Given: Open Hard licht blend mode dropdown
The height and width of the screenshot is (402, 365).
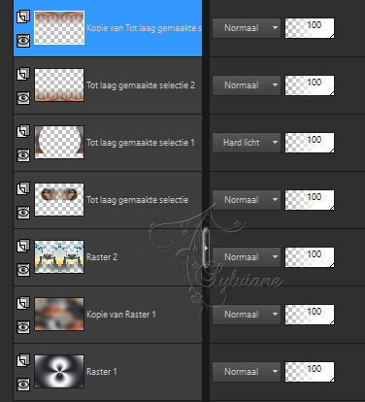Looking at the screenshot, I should pos(247,143).
